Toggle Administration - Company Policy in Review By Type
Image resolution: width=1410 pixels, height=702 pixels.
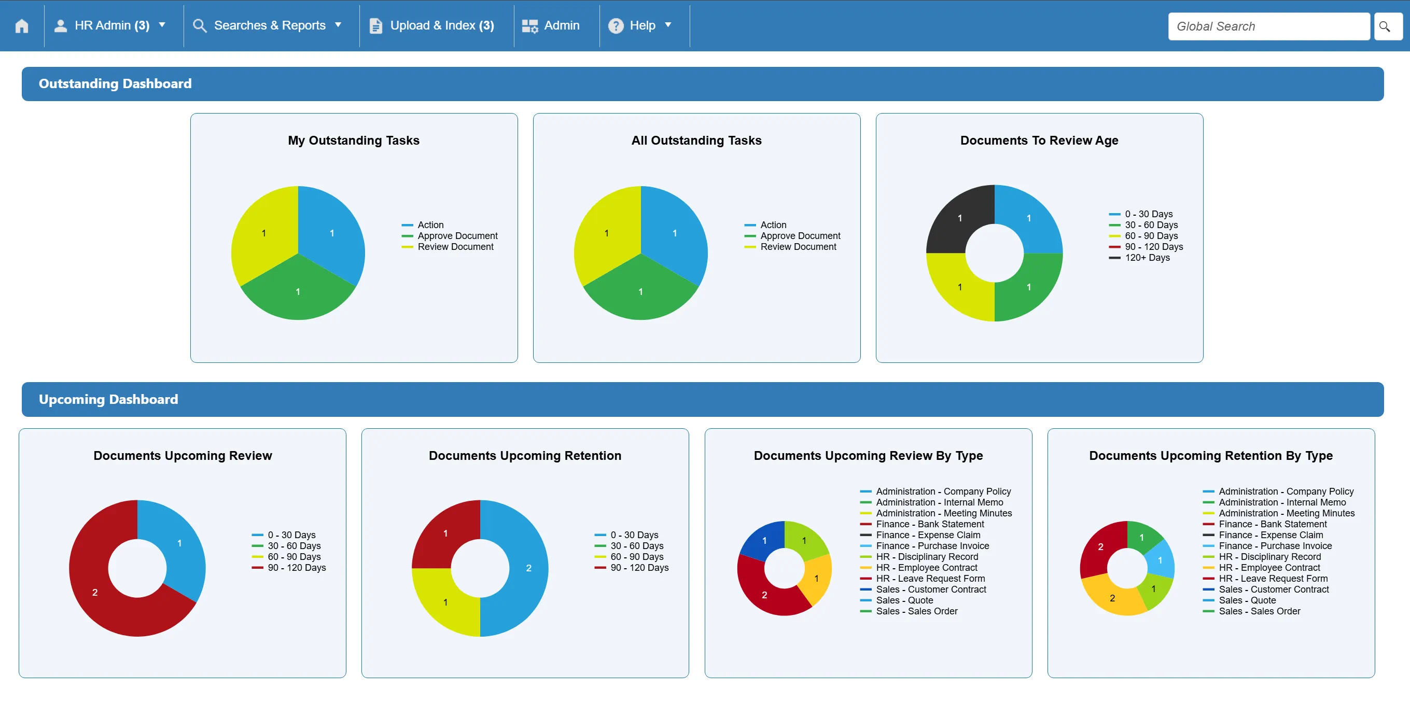(x=935, y=492)
